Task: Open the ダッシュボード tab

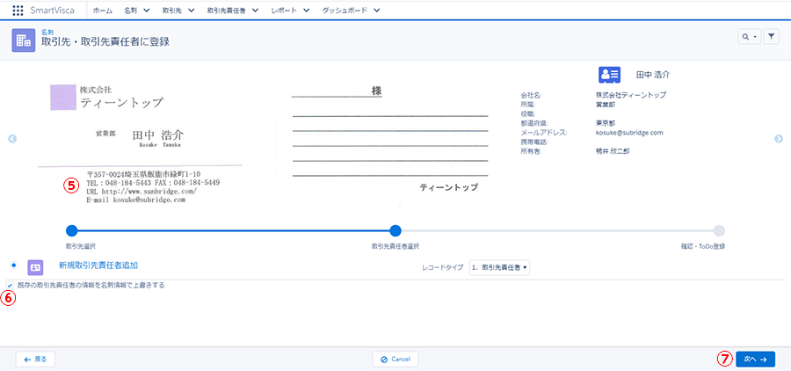Action: (x=344, y=11)
